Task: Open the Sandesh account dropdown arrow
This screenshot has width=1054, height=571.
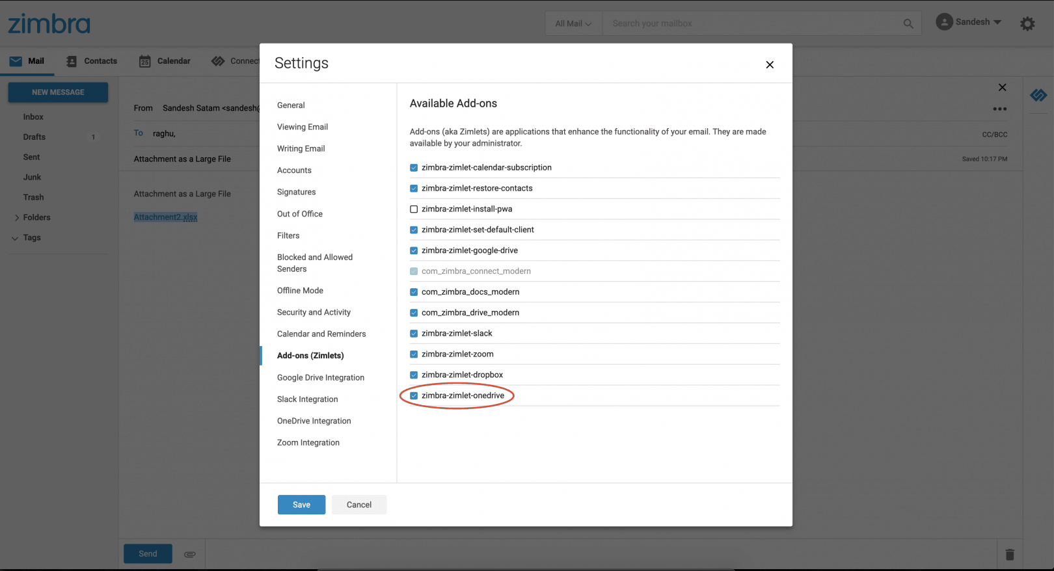Action: click(x=997, y=22)
